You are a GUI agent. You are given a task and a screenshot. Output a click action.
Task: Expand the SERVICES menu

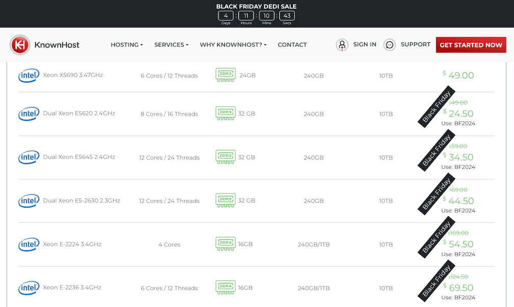[171, 45]
